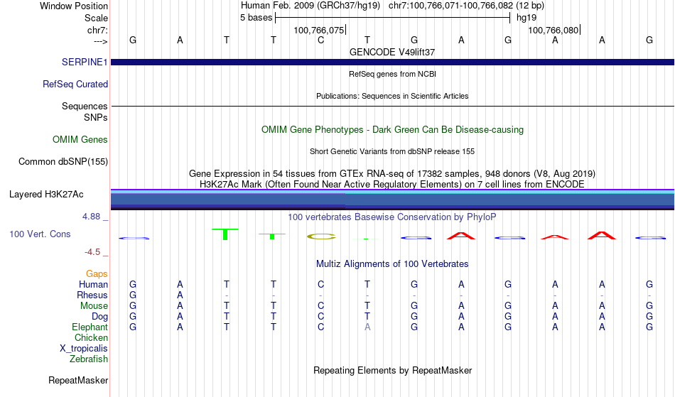Click the GTEx Gene Expression track title
This screenshot has width=675, height=397.
pos(392,174)
